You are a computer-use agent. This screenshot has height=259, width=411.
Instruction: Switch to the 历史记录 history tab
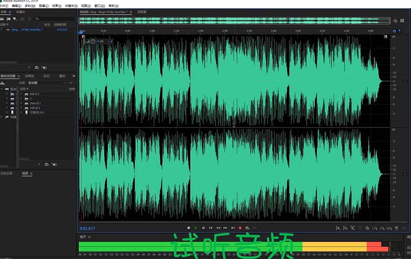tap(6, 173)
